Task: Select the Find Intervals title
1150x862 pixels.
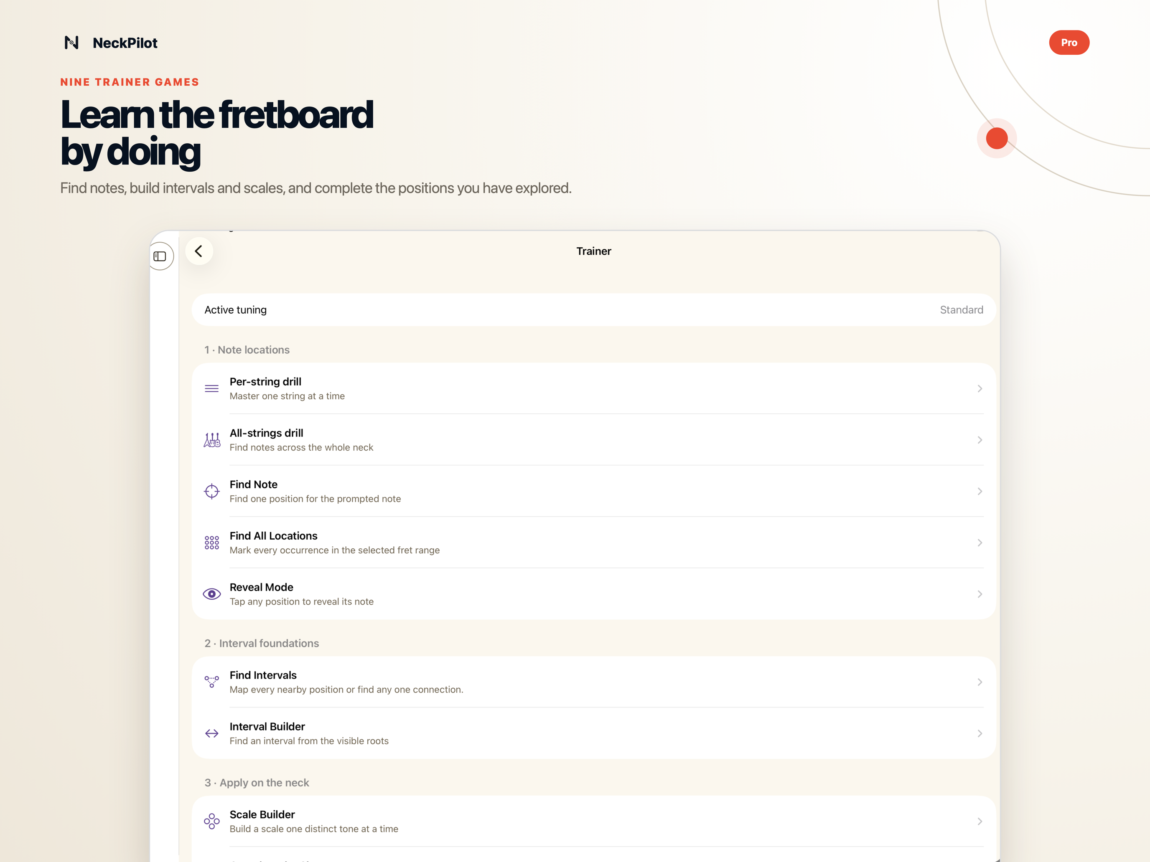Action: tap(263, 675)
